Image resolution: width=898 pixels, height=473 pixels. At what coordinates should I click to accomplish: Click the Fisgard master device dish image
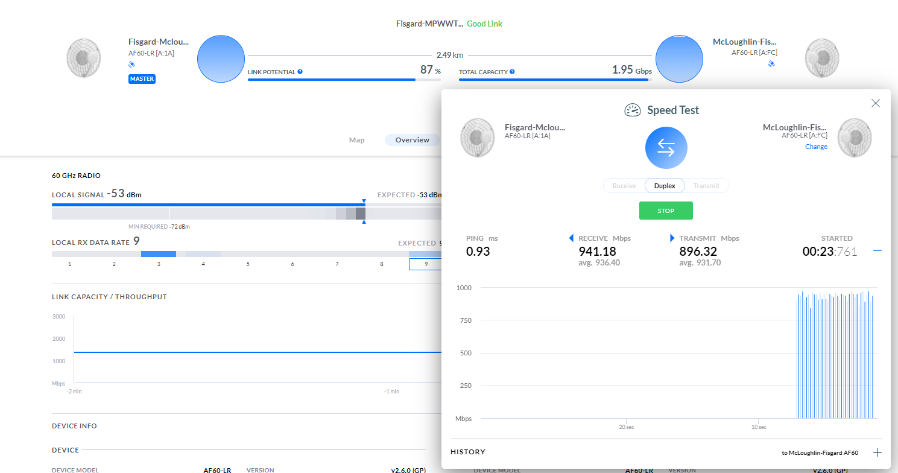[83, 58]
